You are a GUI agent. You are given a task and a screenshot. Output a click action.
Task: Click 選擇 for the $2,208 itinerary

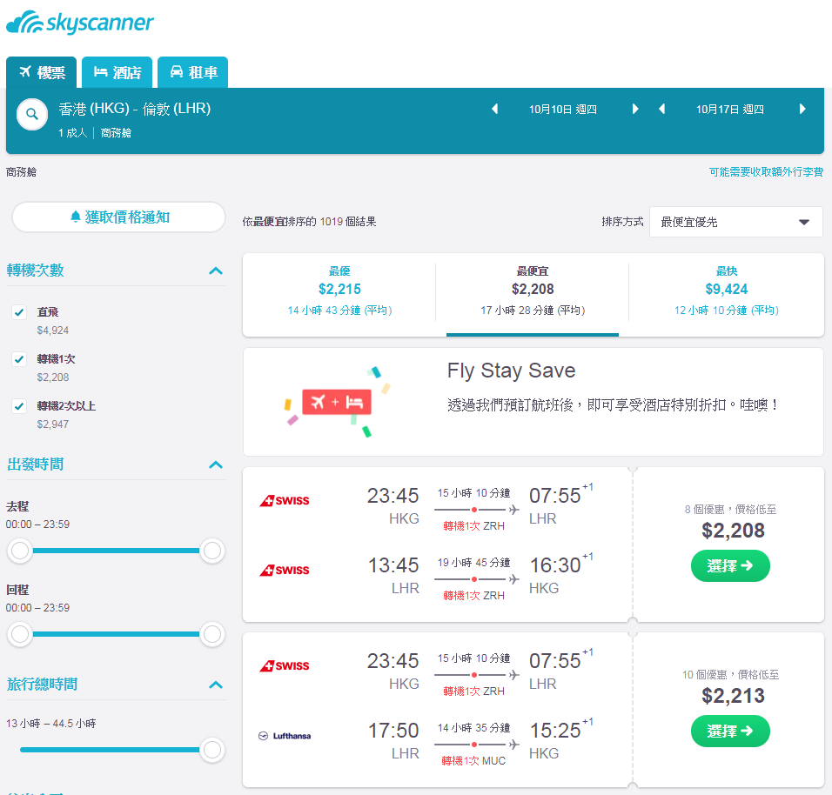[x=730, y=566]
